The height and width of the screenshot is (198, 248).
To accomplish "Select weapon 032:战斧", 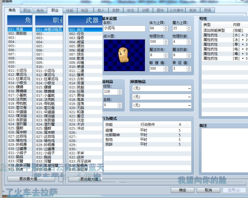I will coord(85,157).
